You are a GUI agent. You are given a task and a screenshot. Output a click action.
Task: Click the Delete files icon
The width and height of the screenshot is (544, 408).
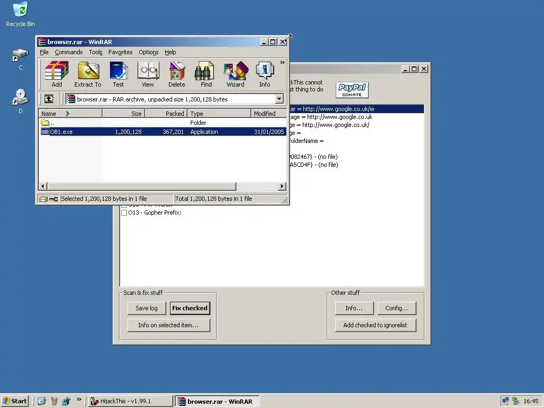[176, 74]
